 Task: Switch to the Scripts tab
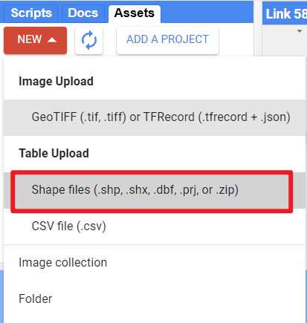pos(31,13)
